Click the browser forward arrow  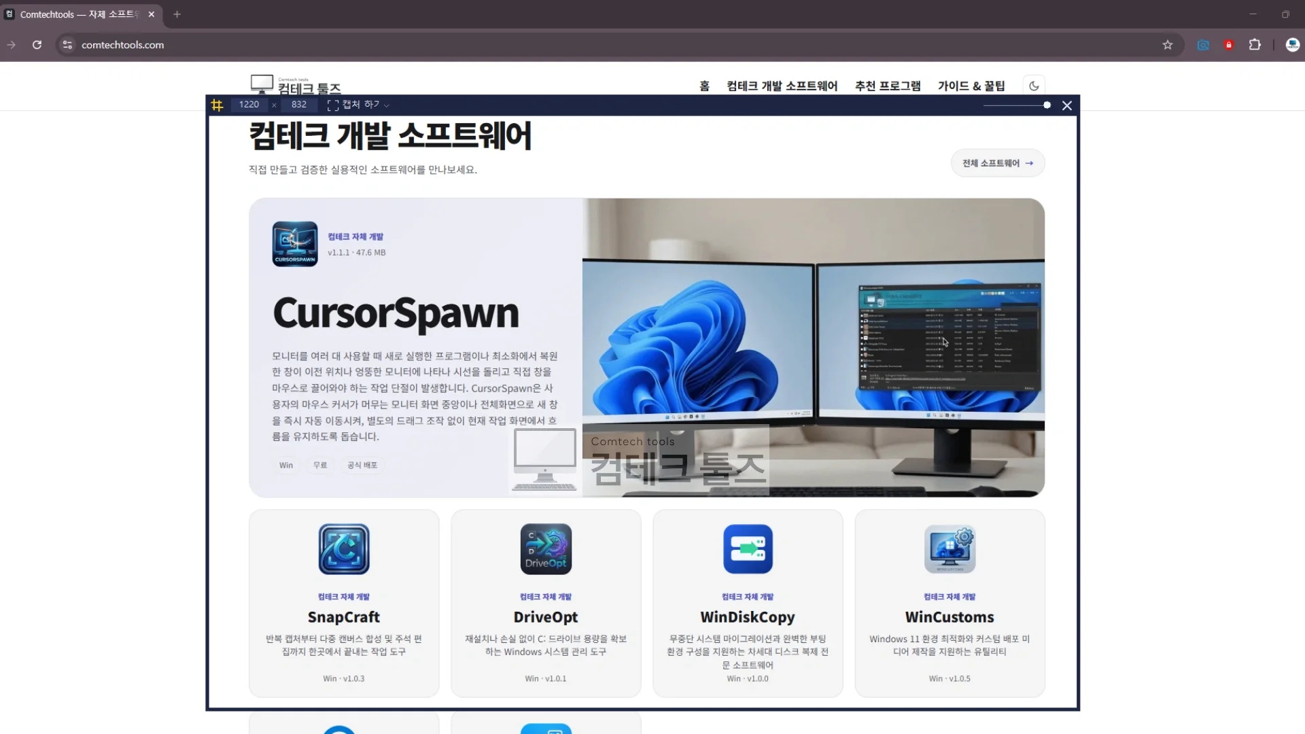(11, 45)
